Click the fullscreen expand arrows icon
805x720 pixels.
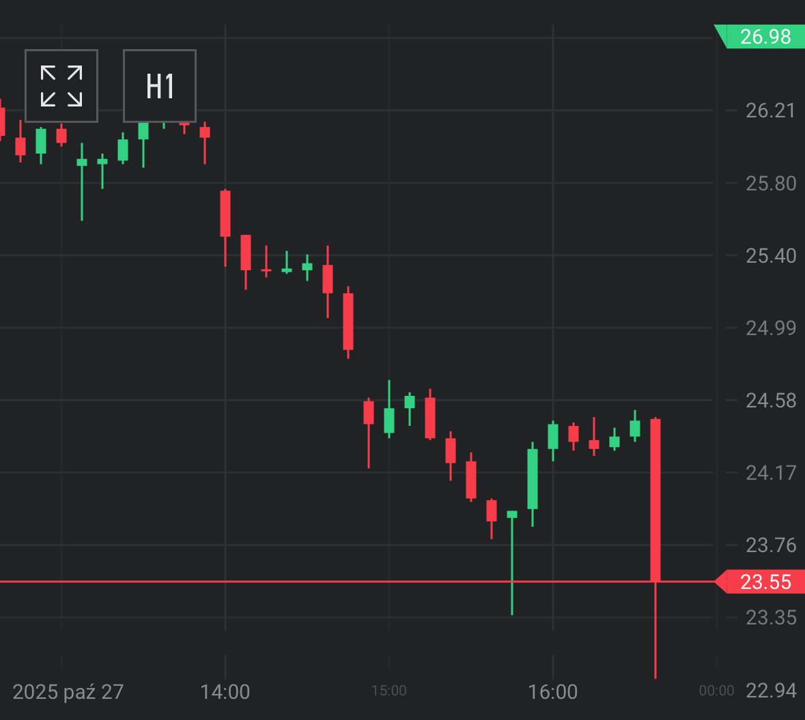point(61,86)
